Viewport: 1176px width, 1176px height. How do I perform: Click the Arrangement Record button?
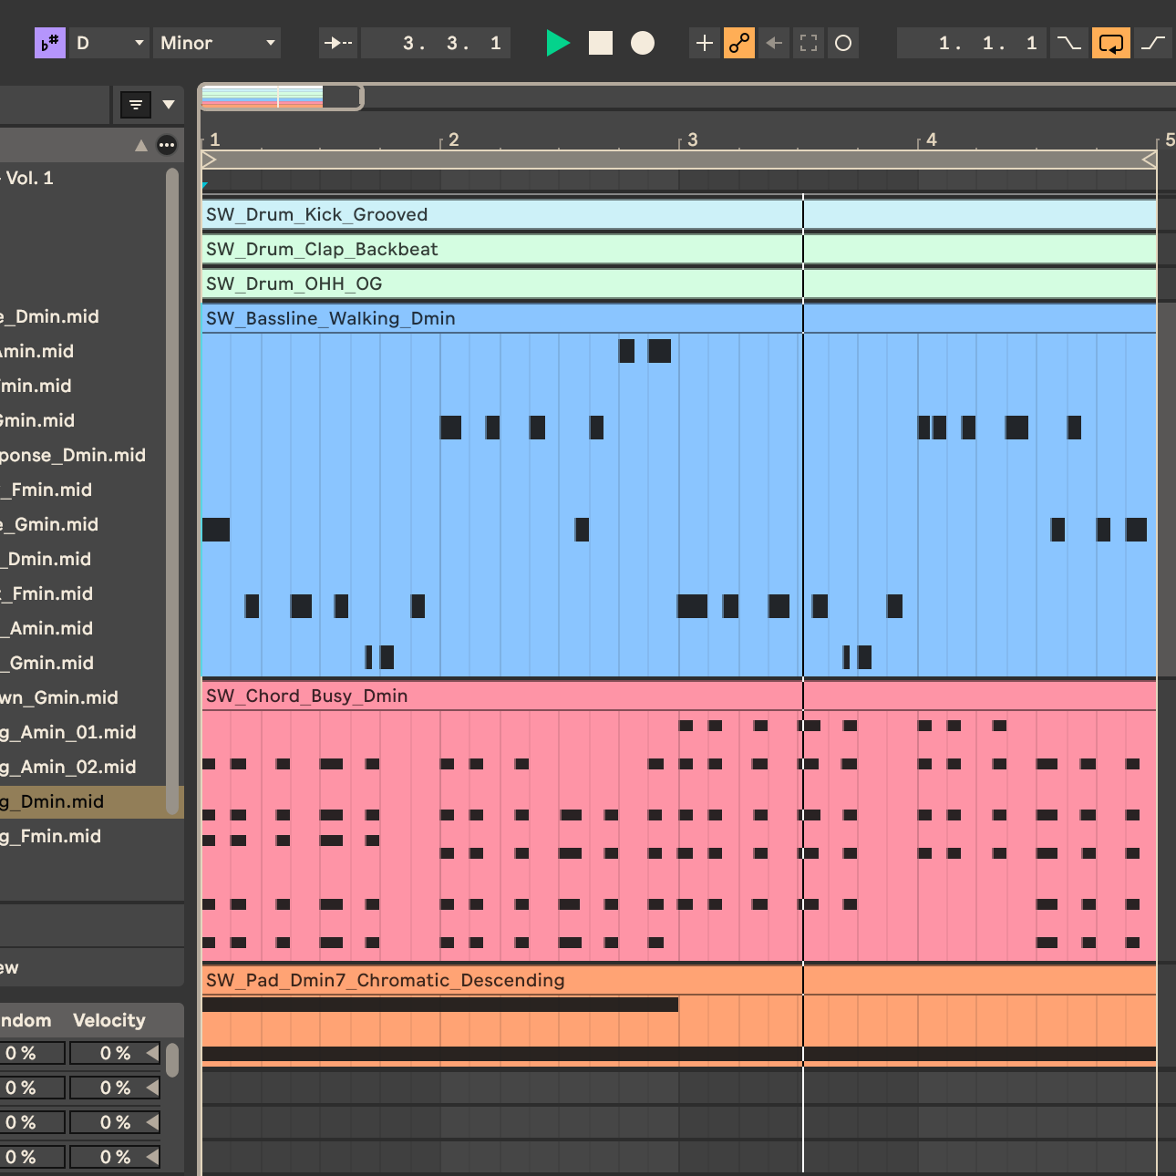(643, 43)
